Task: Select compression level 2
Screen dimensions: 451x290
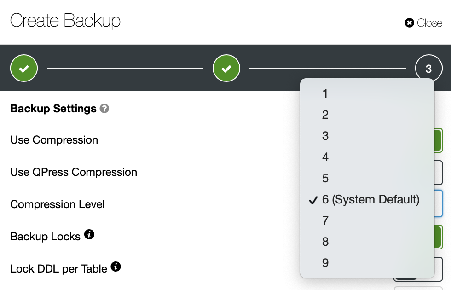Action: pyautogui.click(x=367, y=115)
